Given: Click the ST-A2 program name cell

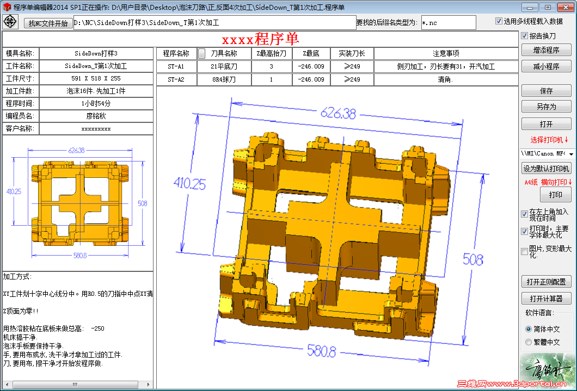Looking at the screenshot, I should [176, 79].
